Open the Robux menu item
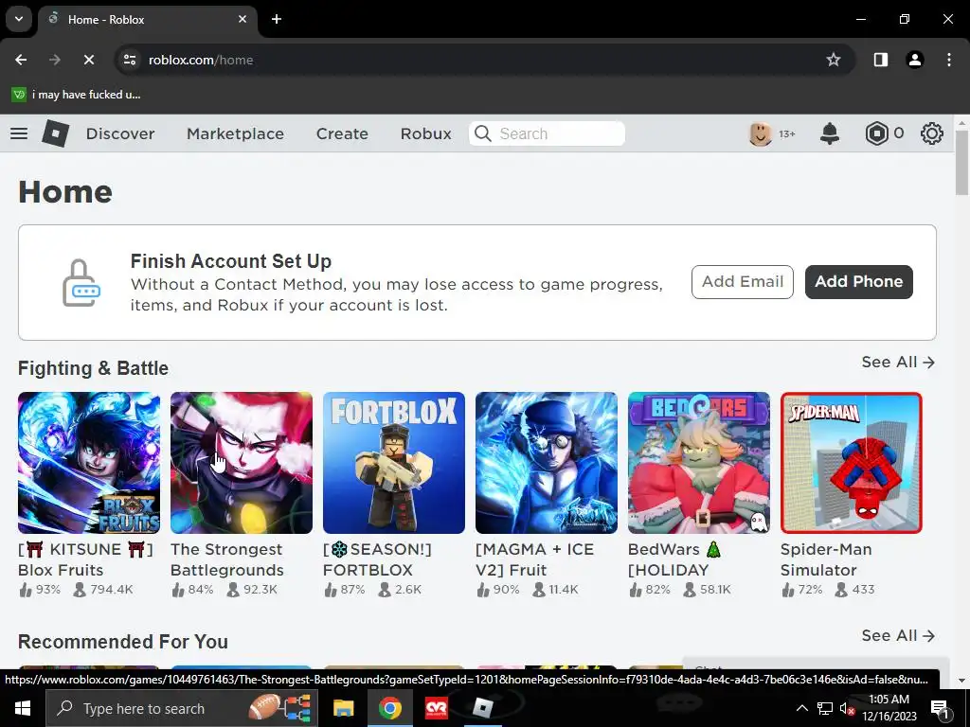This screenshot has height=727, width=970. [x=425, y=133]
